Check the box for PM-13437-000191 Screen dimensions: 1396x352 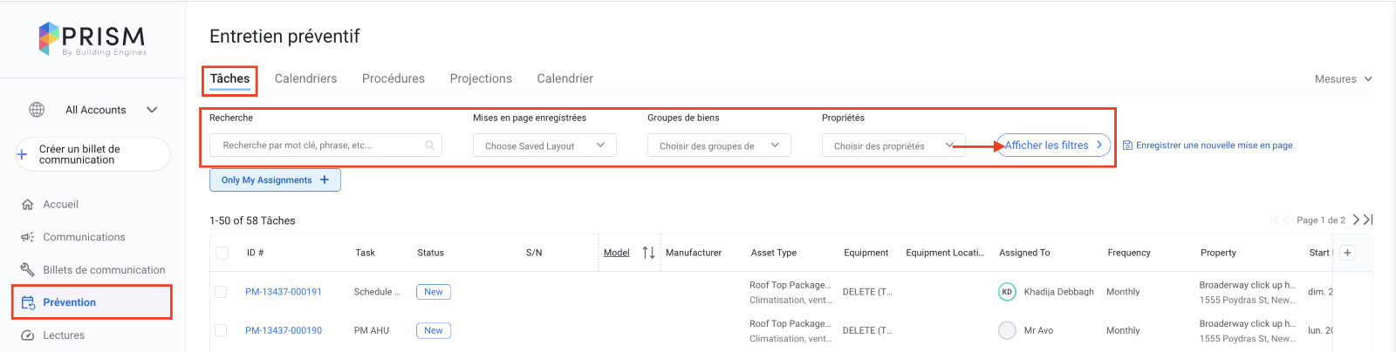221,292
